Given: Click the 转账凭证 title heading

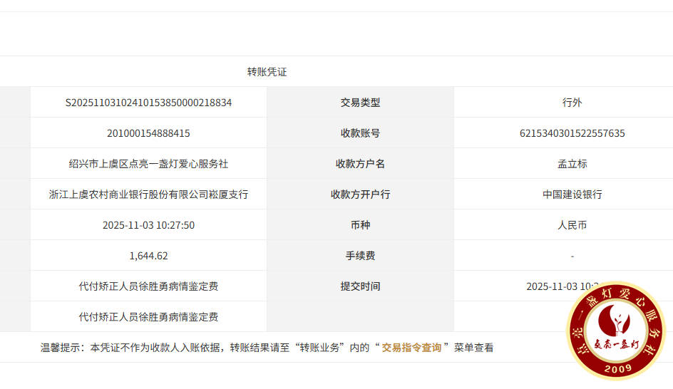Looking at the screenshot, I should coord(267,72).
